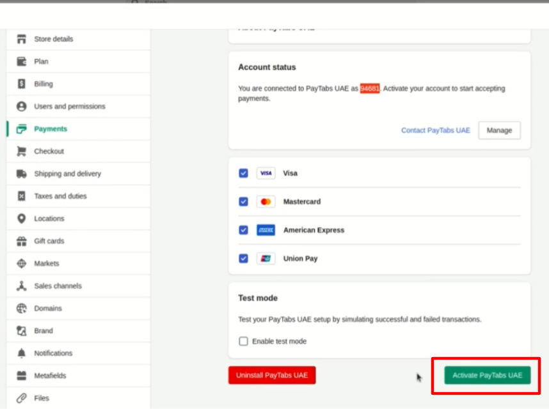Open Domains settings

(x=79, y=309)
